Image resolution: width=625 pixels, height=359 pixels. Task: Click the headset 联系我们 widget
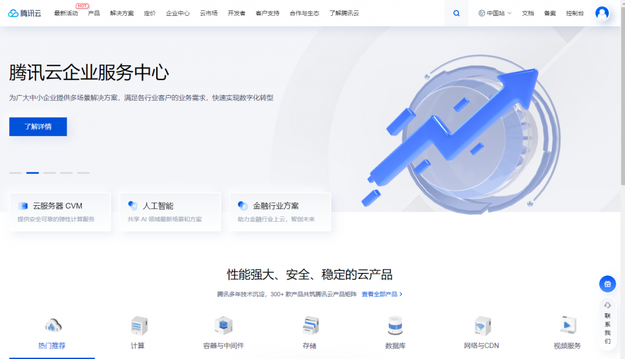coord(607,324)
